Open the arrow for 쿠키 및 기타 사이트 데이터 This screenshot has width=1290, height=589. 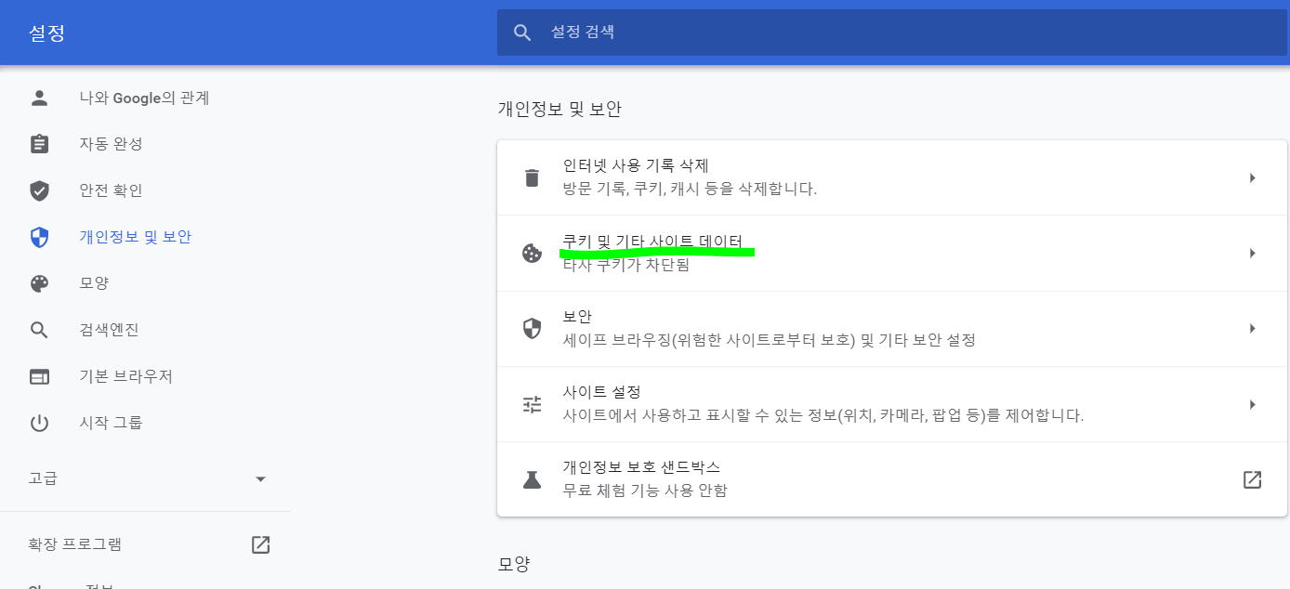[1252, 253]
